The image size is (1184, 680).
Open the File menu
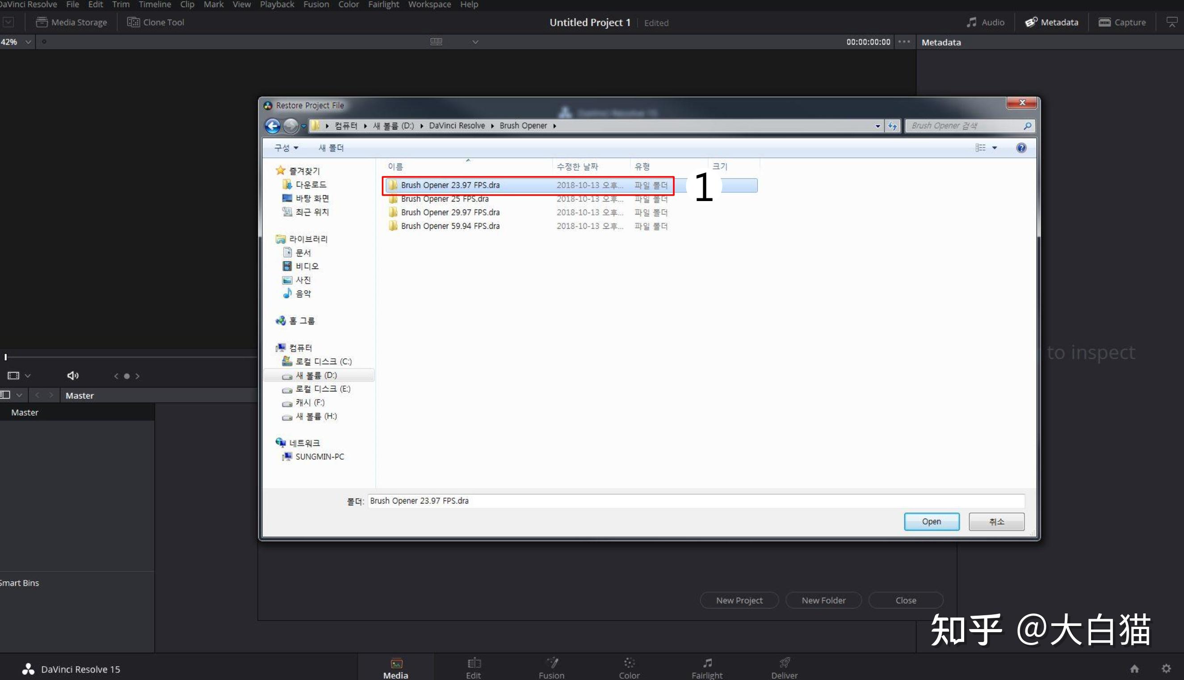tap(72, 4)
